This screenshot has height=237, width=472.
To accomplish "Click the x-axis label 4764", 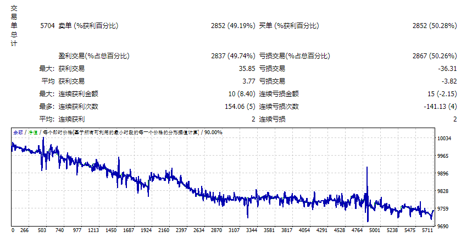I will point(357,230).
